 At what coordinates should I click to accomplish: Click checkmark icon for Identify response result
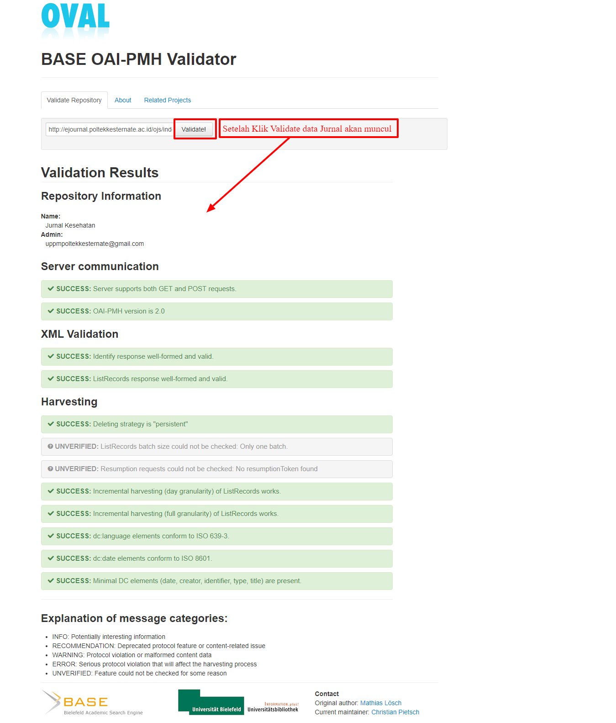tap(51, 356)
